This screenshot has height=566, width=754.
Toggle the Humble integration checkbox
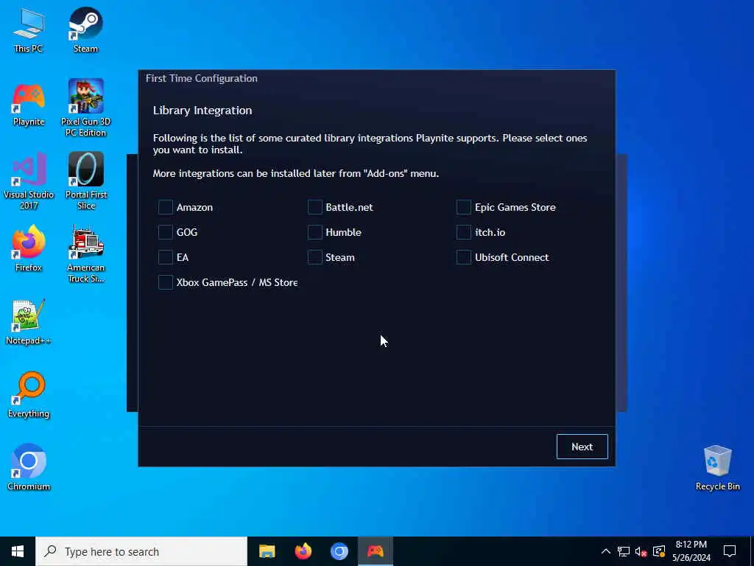point(314,232)
